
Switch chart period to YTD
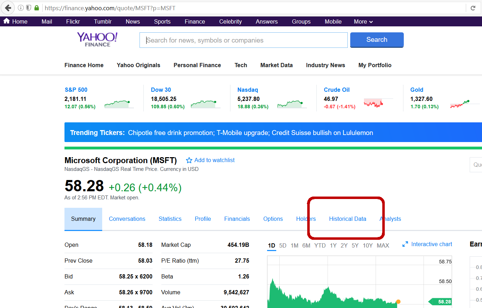pos(320,245)
